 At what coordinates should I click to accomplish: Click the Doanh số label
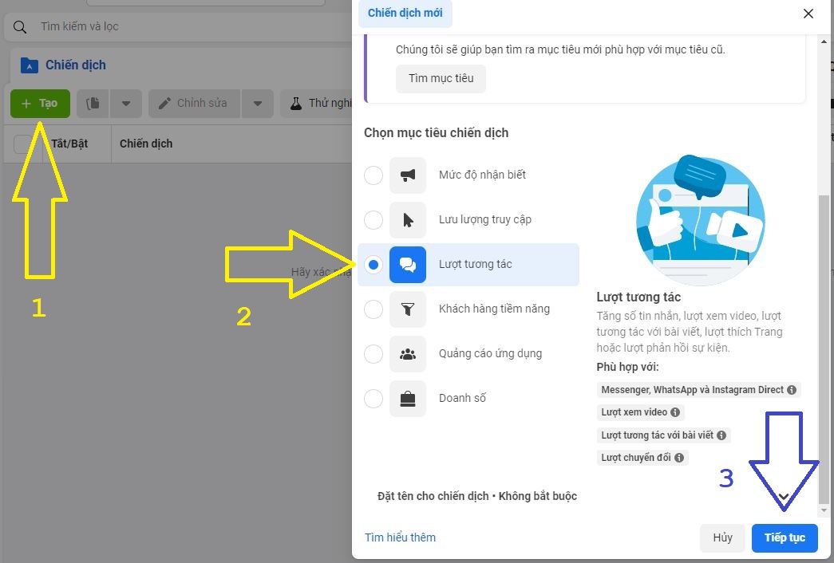pyautogui.click(x=462, y=398)
